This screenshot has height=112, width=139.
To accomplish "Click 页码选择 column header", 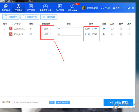I will tap(46, 24).
